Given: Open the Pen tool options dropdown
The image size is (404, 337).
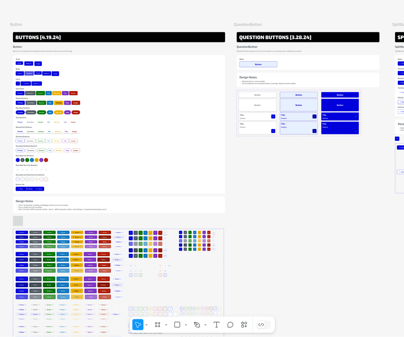Looking at the screenshot, I should (206, 325).
